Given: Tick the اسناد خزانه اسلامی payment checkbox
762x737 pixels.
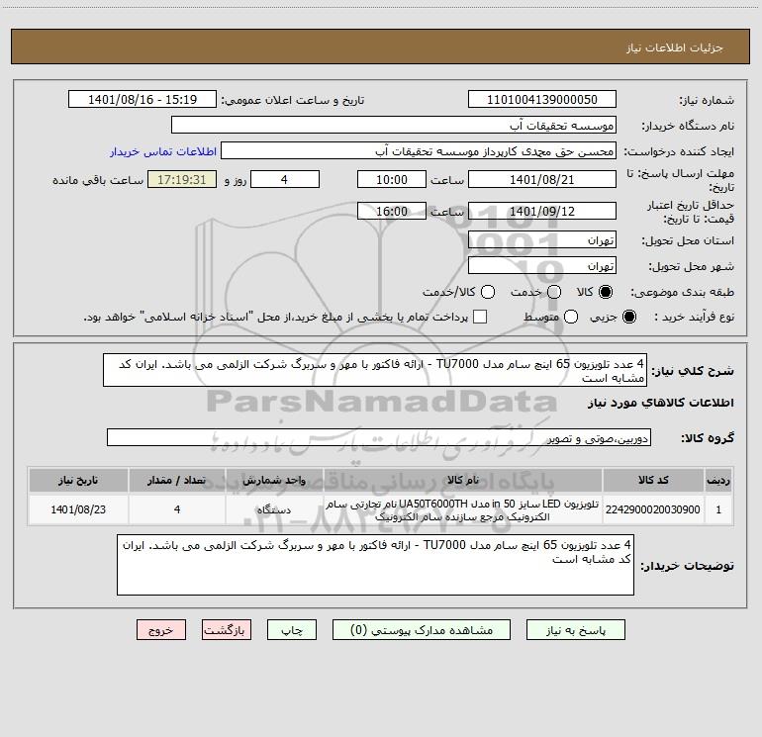Looking at the screenshot, I should tap(480, 317).
